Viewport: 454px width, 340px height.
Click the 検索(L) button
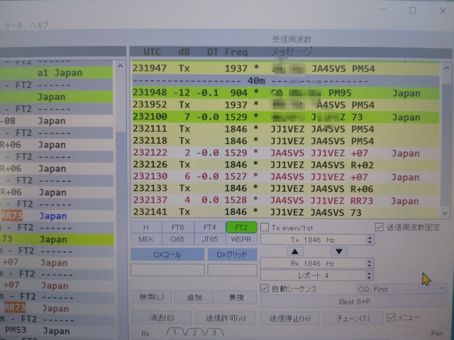coord(151,297)
